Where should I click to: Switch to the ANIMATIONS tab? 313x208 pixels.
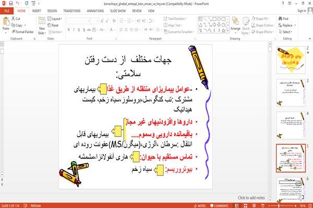(x=95, y=11)
